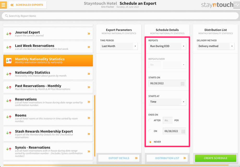The height and width of the screenshot is (167, 240).
Task: Open the Repeats Every unit dropdown
Action: point(175,65)
